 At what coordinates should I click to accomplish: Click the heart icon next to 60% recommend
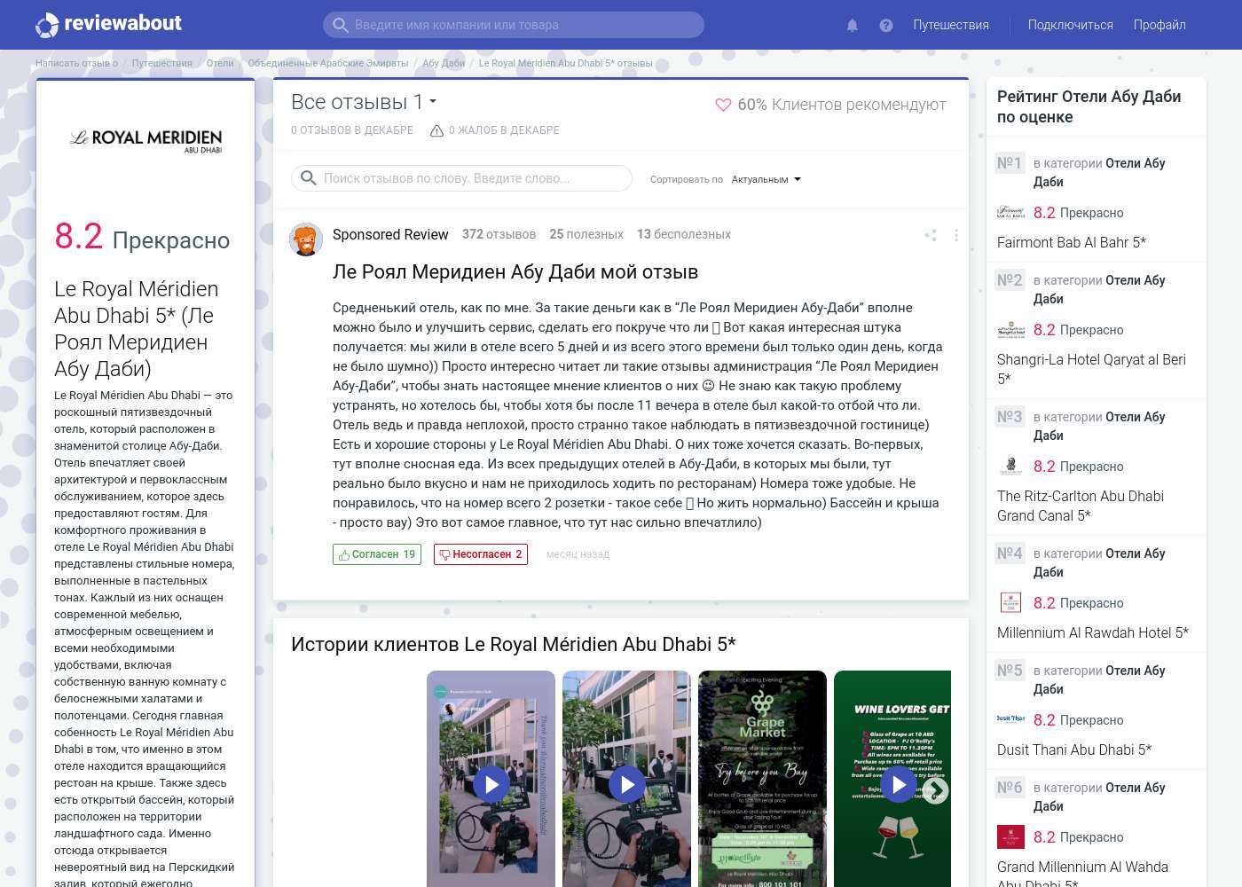point(723,105)
